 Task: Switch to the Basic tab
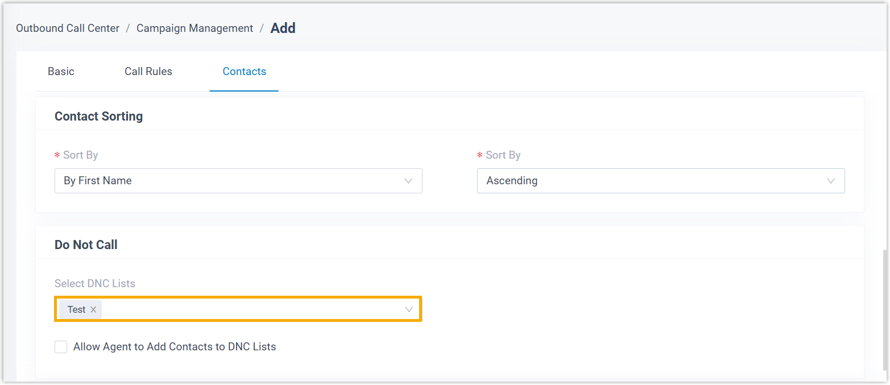click(x=61, y=72)
